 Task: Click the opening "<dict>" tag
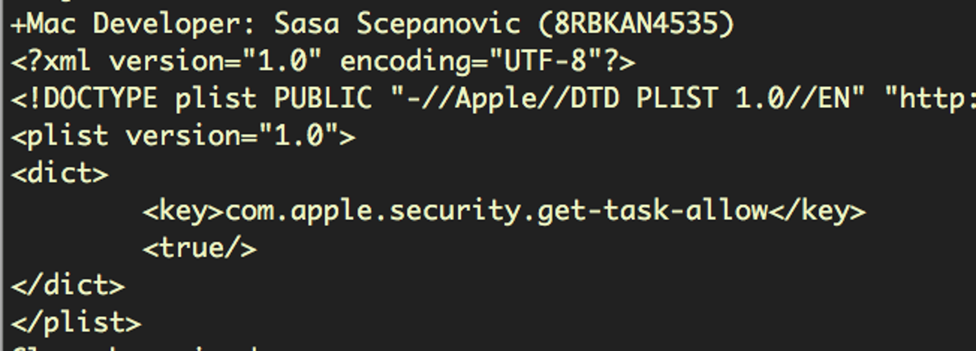click(x=60, y=173)
